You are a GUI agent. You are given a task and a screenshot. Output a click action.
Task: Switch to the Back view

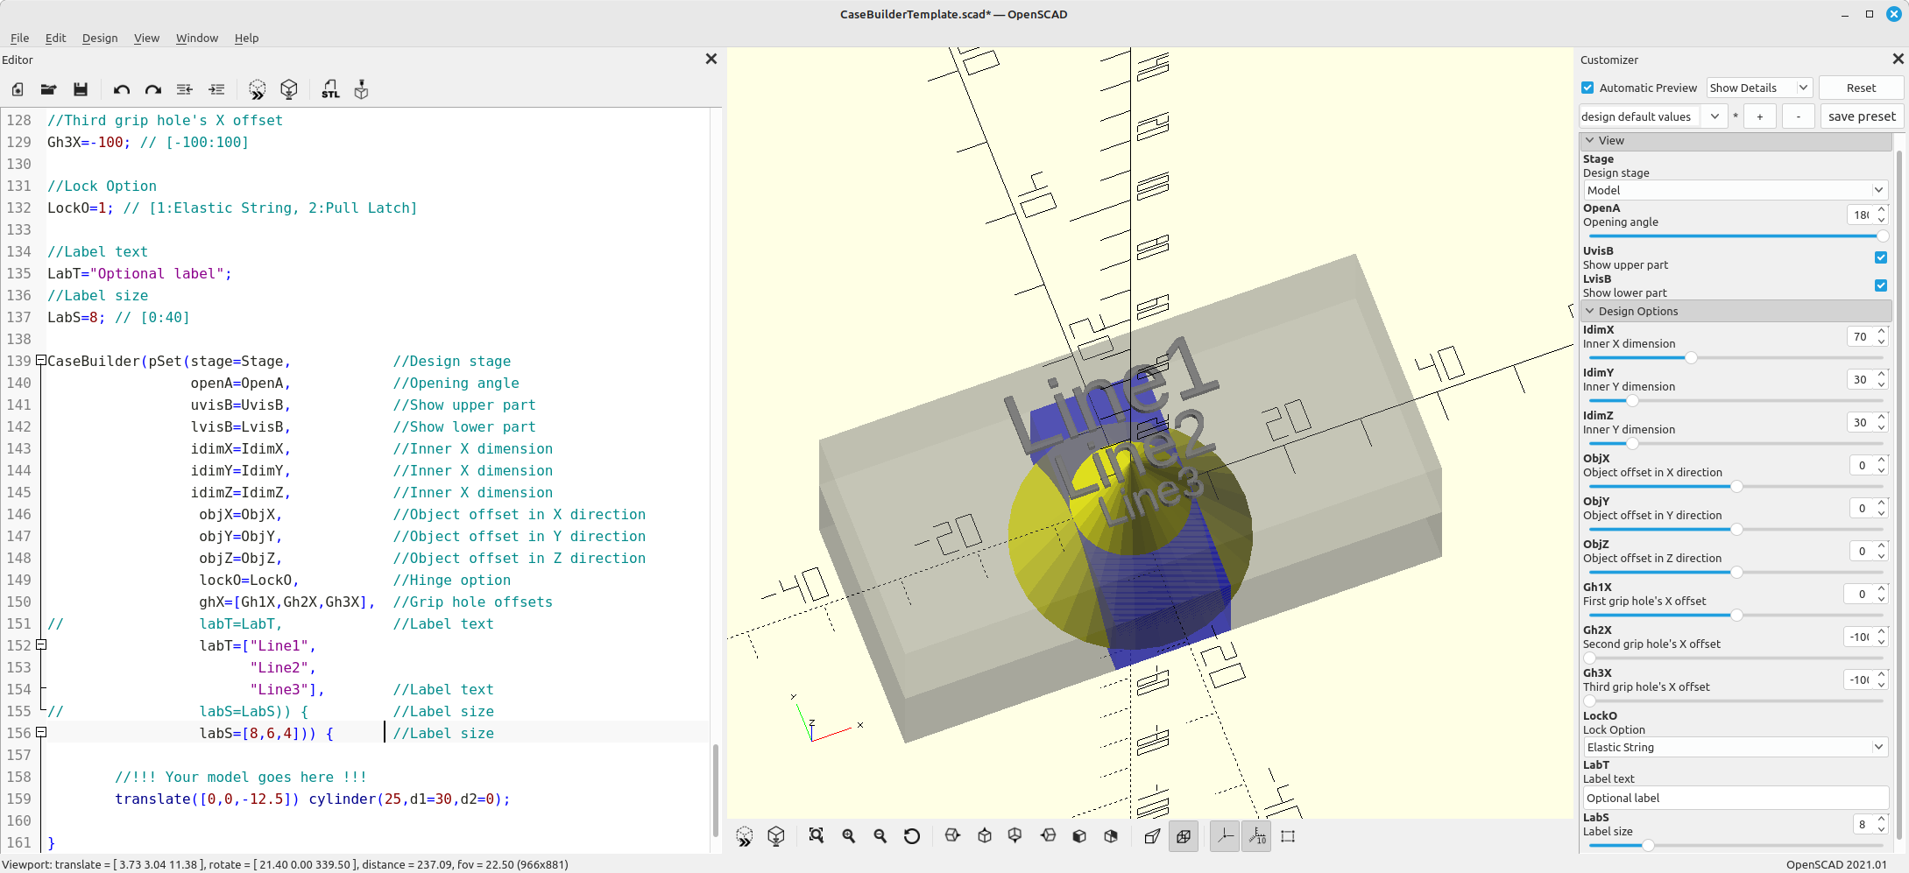click(1111, 836)
